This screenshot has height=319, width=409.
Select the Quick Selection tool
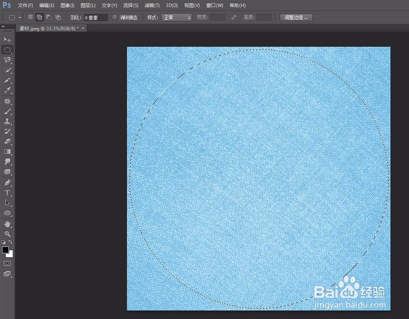7,70
